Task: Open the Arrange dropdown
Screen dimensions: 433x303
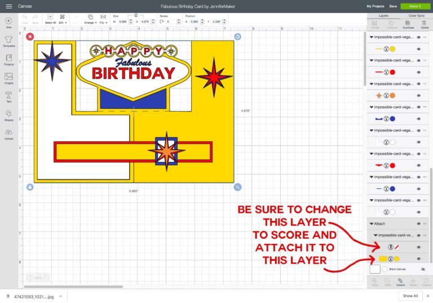Action: pyautogui.click(x=90, y=19)
